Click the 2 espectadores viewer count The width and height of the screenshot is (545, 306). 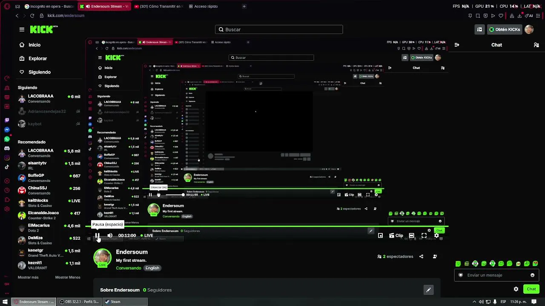click(x=395, y=256)
